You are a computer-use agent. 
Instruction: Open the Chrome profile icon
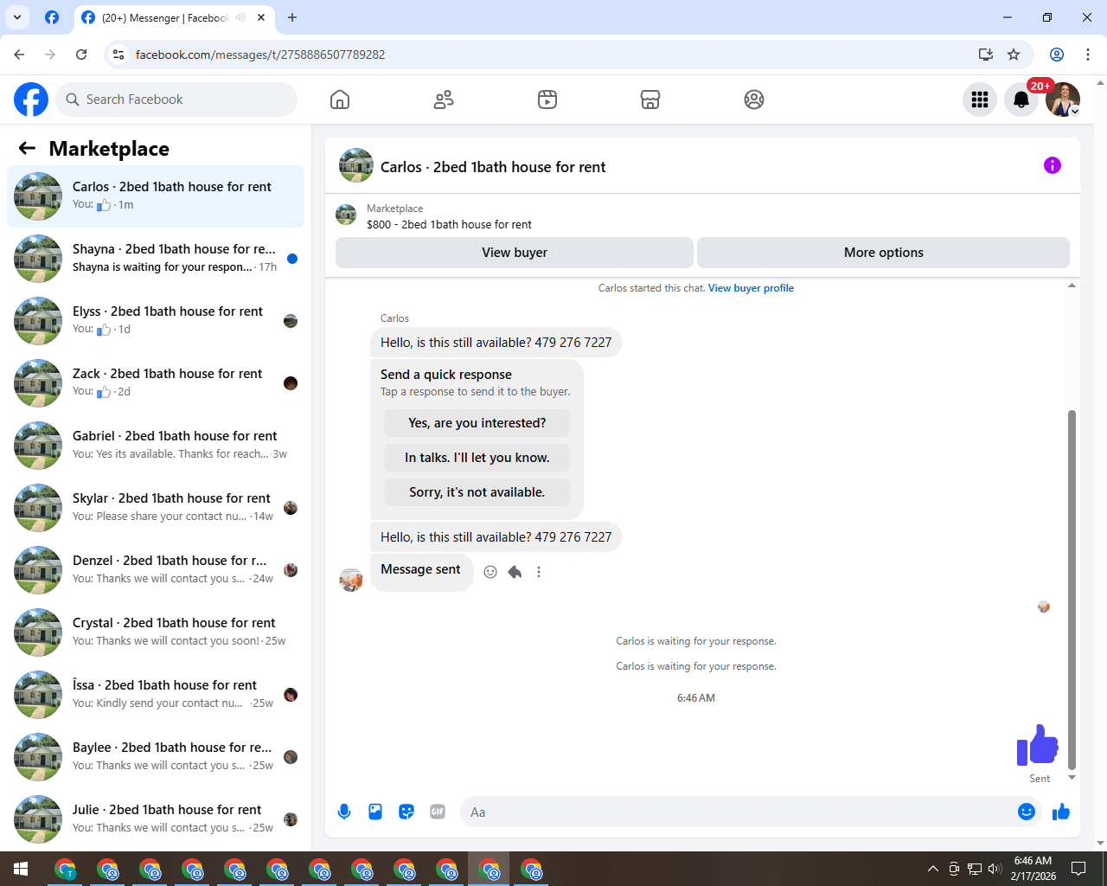click(1057, 55)
